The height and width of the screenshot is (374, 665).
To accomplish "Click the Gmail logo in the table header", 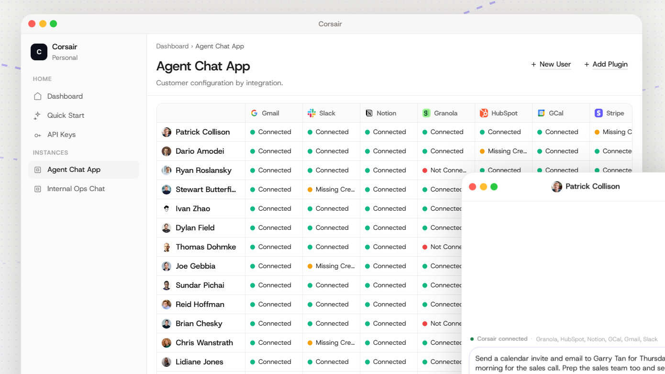I will pyautogui.click(x=254, y=113).
